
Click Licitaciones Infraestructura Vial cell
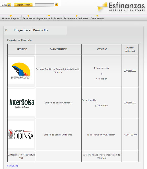pyautogui.click(x=21, y=156)
